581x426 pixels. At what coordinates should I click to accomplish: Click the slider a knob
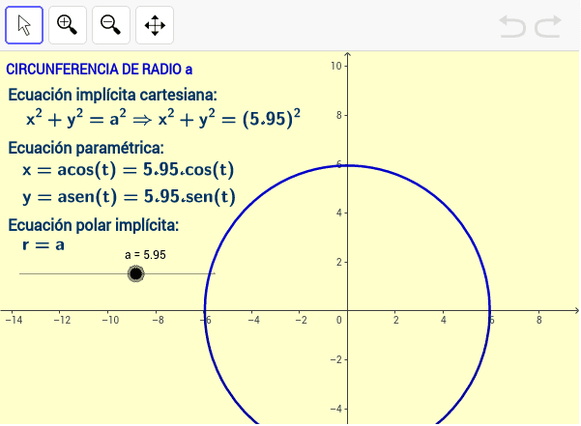136,274
